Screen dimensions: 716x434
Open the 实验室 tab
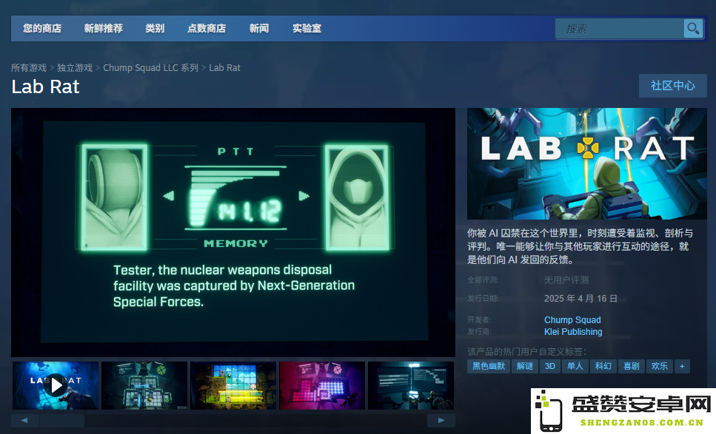(x=307, y=28)
